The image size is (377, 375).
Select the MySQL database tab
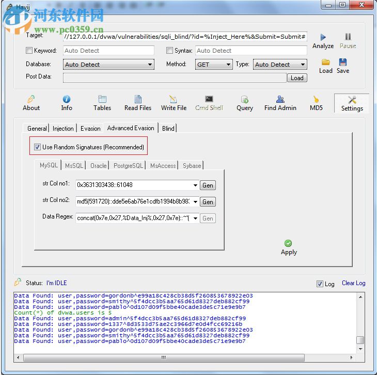pos(49,165)
